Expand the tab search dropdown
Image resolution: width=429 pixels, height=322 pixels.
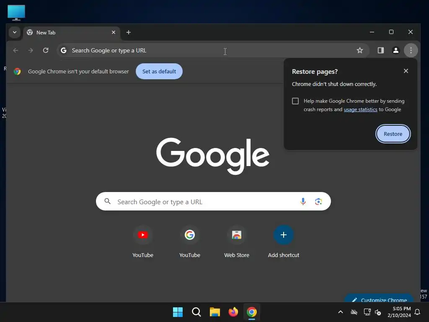[x=15, y=32]
